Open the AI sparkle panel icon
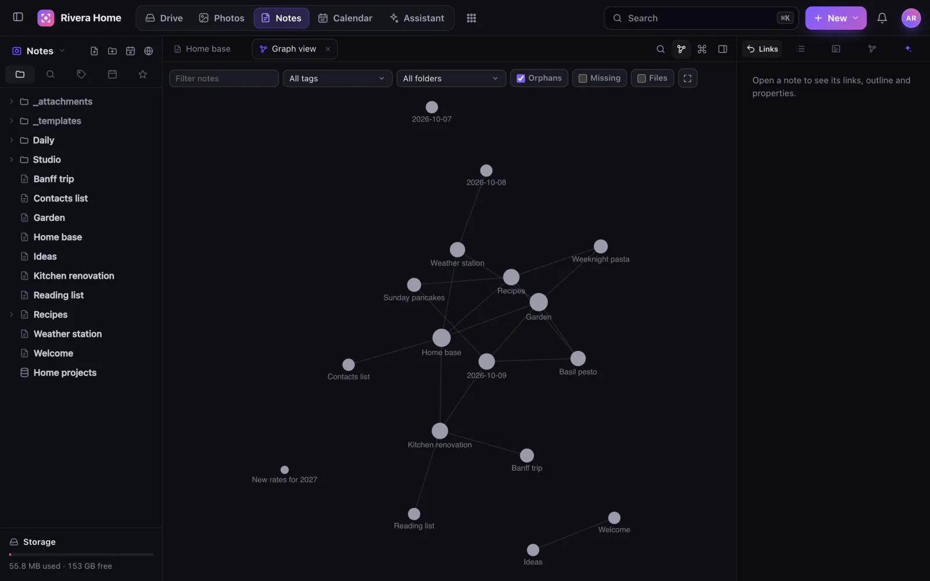The width and height of the screenshot is (930, 581). [x=908, y=49]
